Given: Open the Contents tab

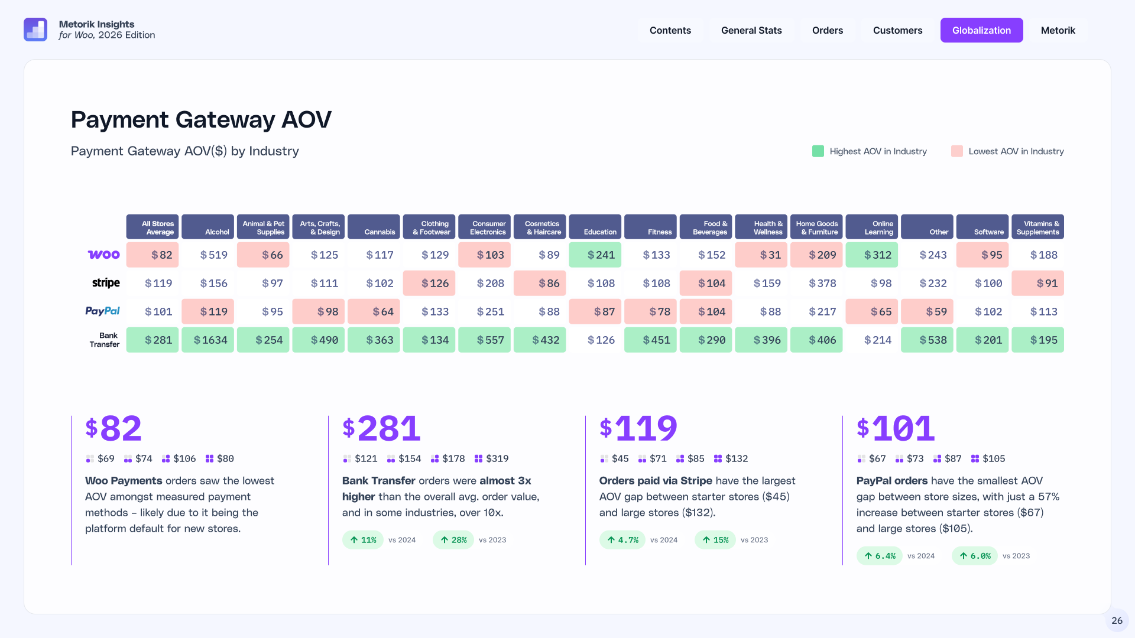Looking at the screenshot, I should point(670,30).
